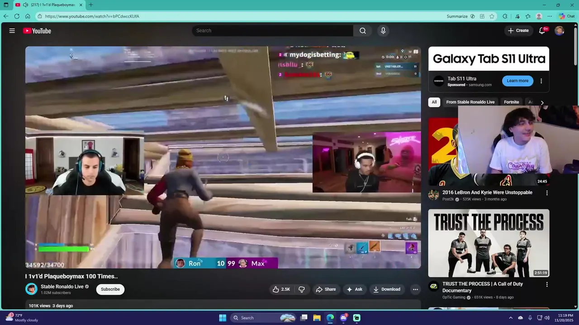Click the Create button

click(x=518, y=31)
